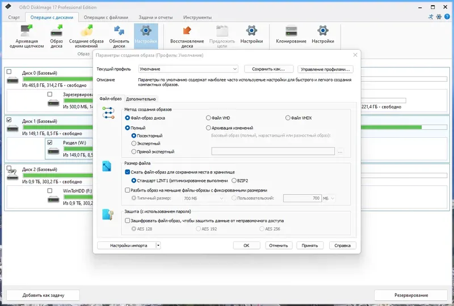454x306 pixels.
Task: Click browse button for base image
Action: pos(340,151)
